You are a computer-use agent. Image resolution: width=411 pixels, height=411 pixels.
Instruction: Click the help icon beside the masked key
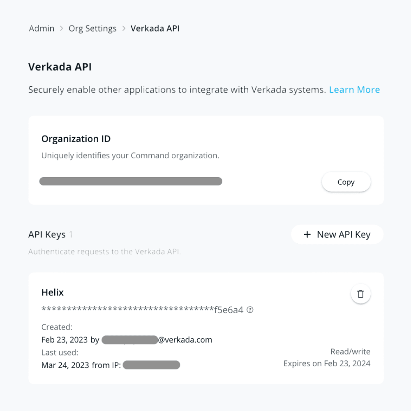tap(250, 310)
